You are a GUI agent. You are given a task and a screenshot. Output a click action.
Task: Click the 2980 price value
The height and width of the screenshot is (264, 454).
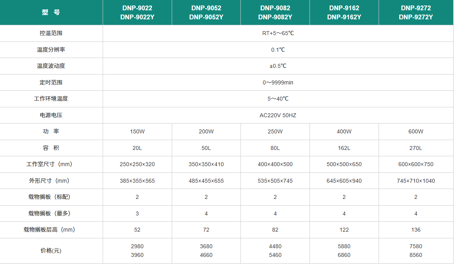pos(137,246)
